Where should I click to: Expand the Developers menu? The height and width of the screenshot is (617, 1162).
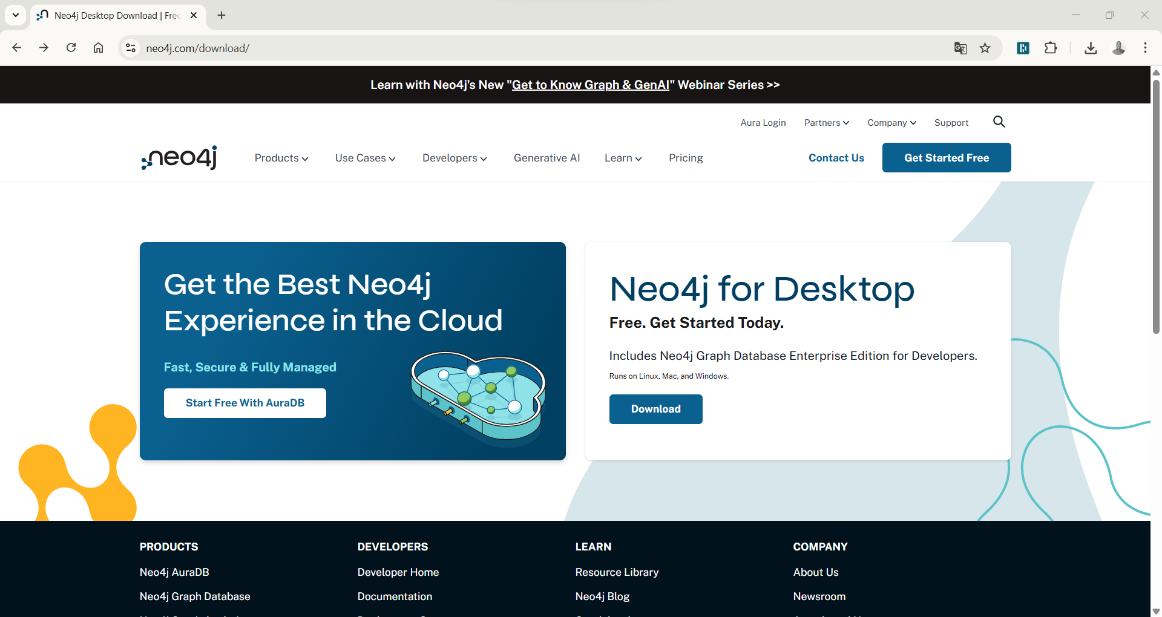click(455, 158)
